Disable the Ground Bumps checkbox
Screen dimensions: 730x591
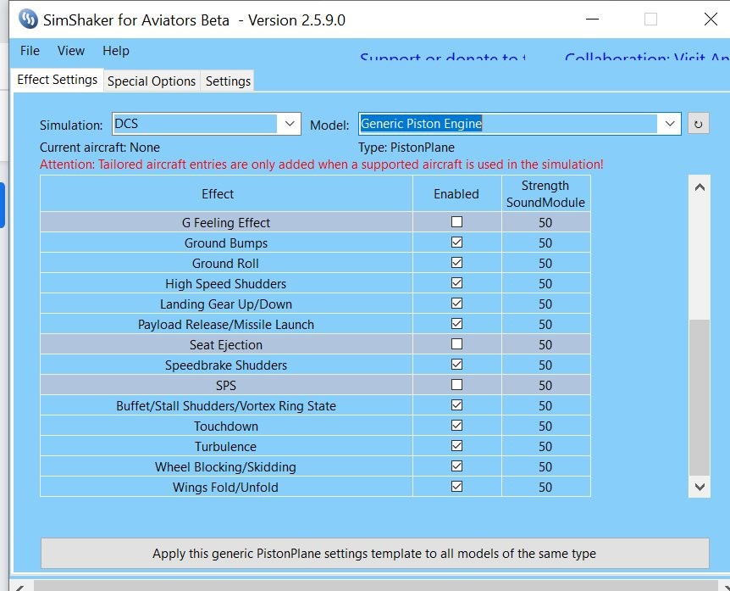[x=456, y=243]
